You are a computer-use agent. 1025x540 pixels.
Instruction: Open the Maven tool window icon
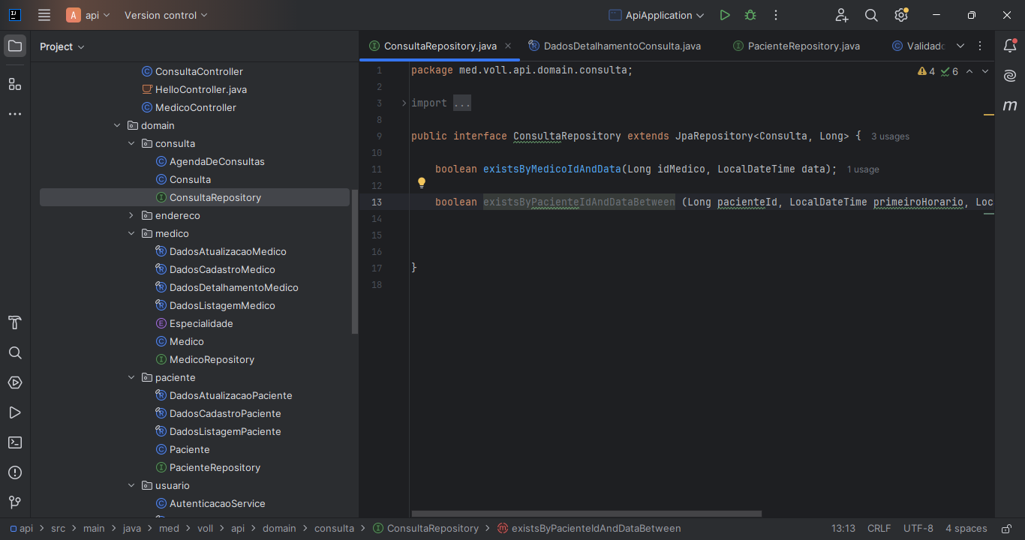(x=1010, y=106)
